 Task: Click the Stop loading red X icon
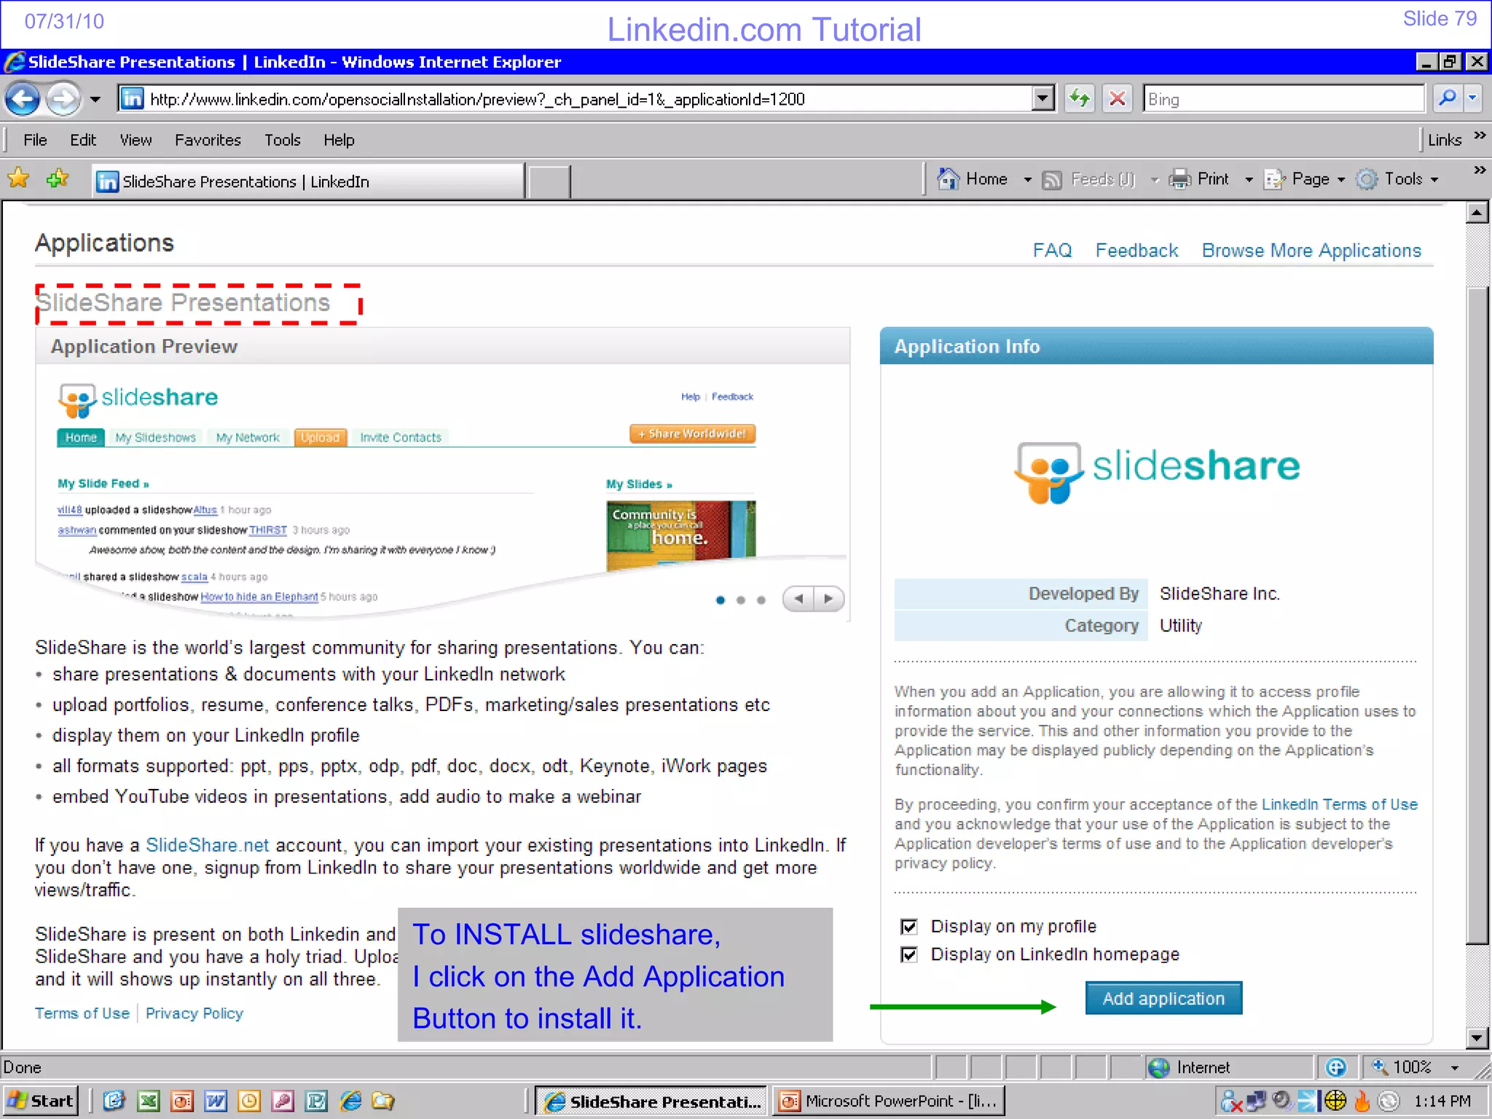(x=1117, y=98)
